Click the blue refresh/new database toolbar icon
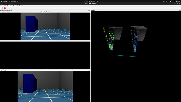The image size is (181, 102). coord(2,8)
